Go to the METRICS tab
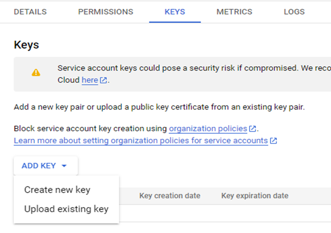 click(x=234, y=12)
